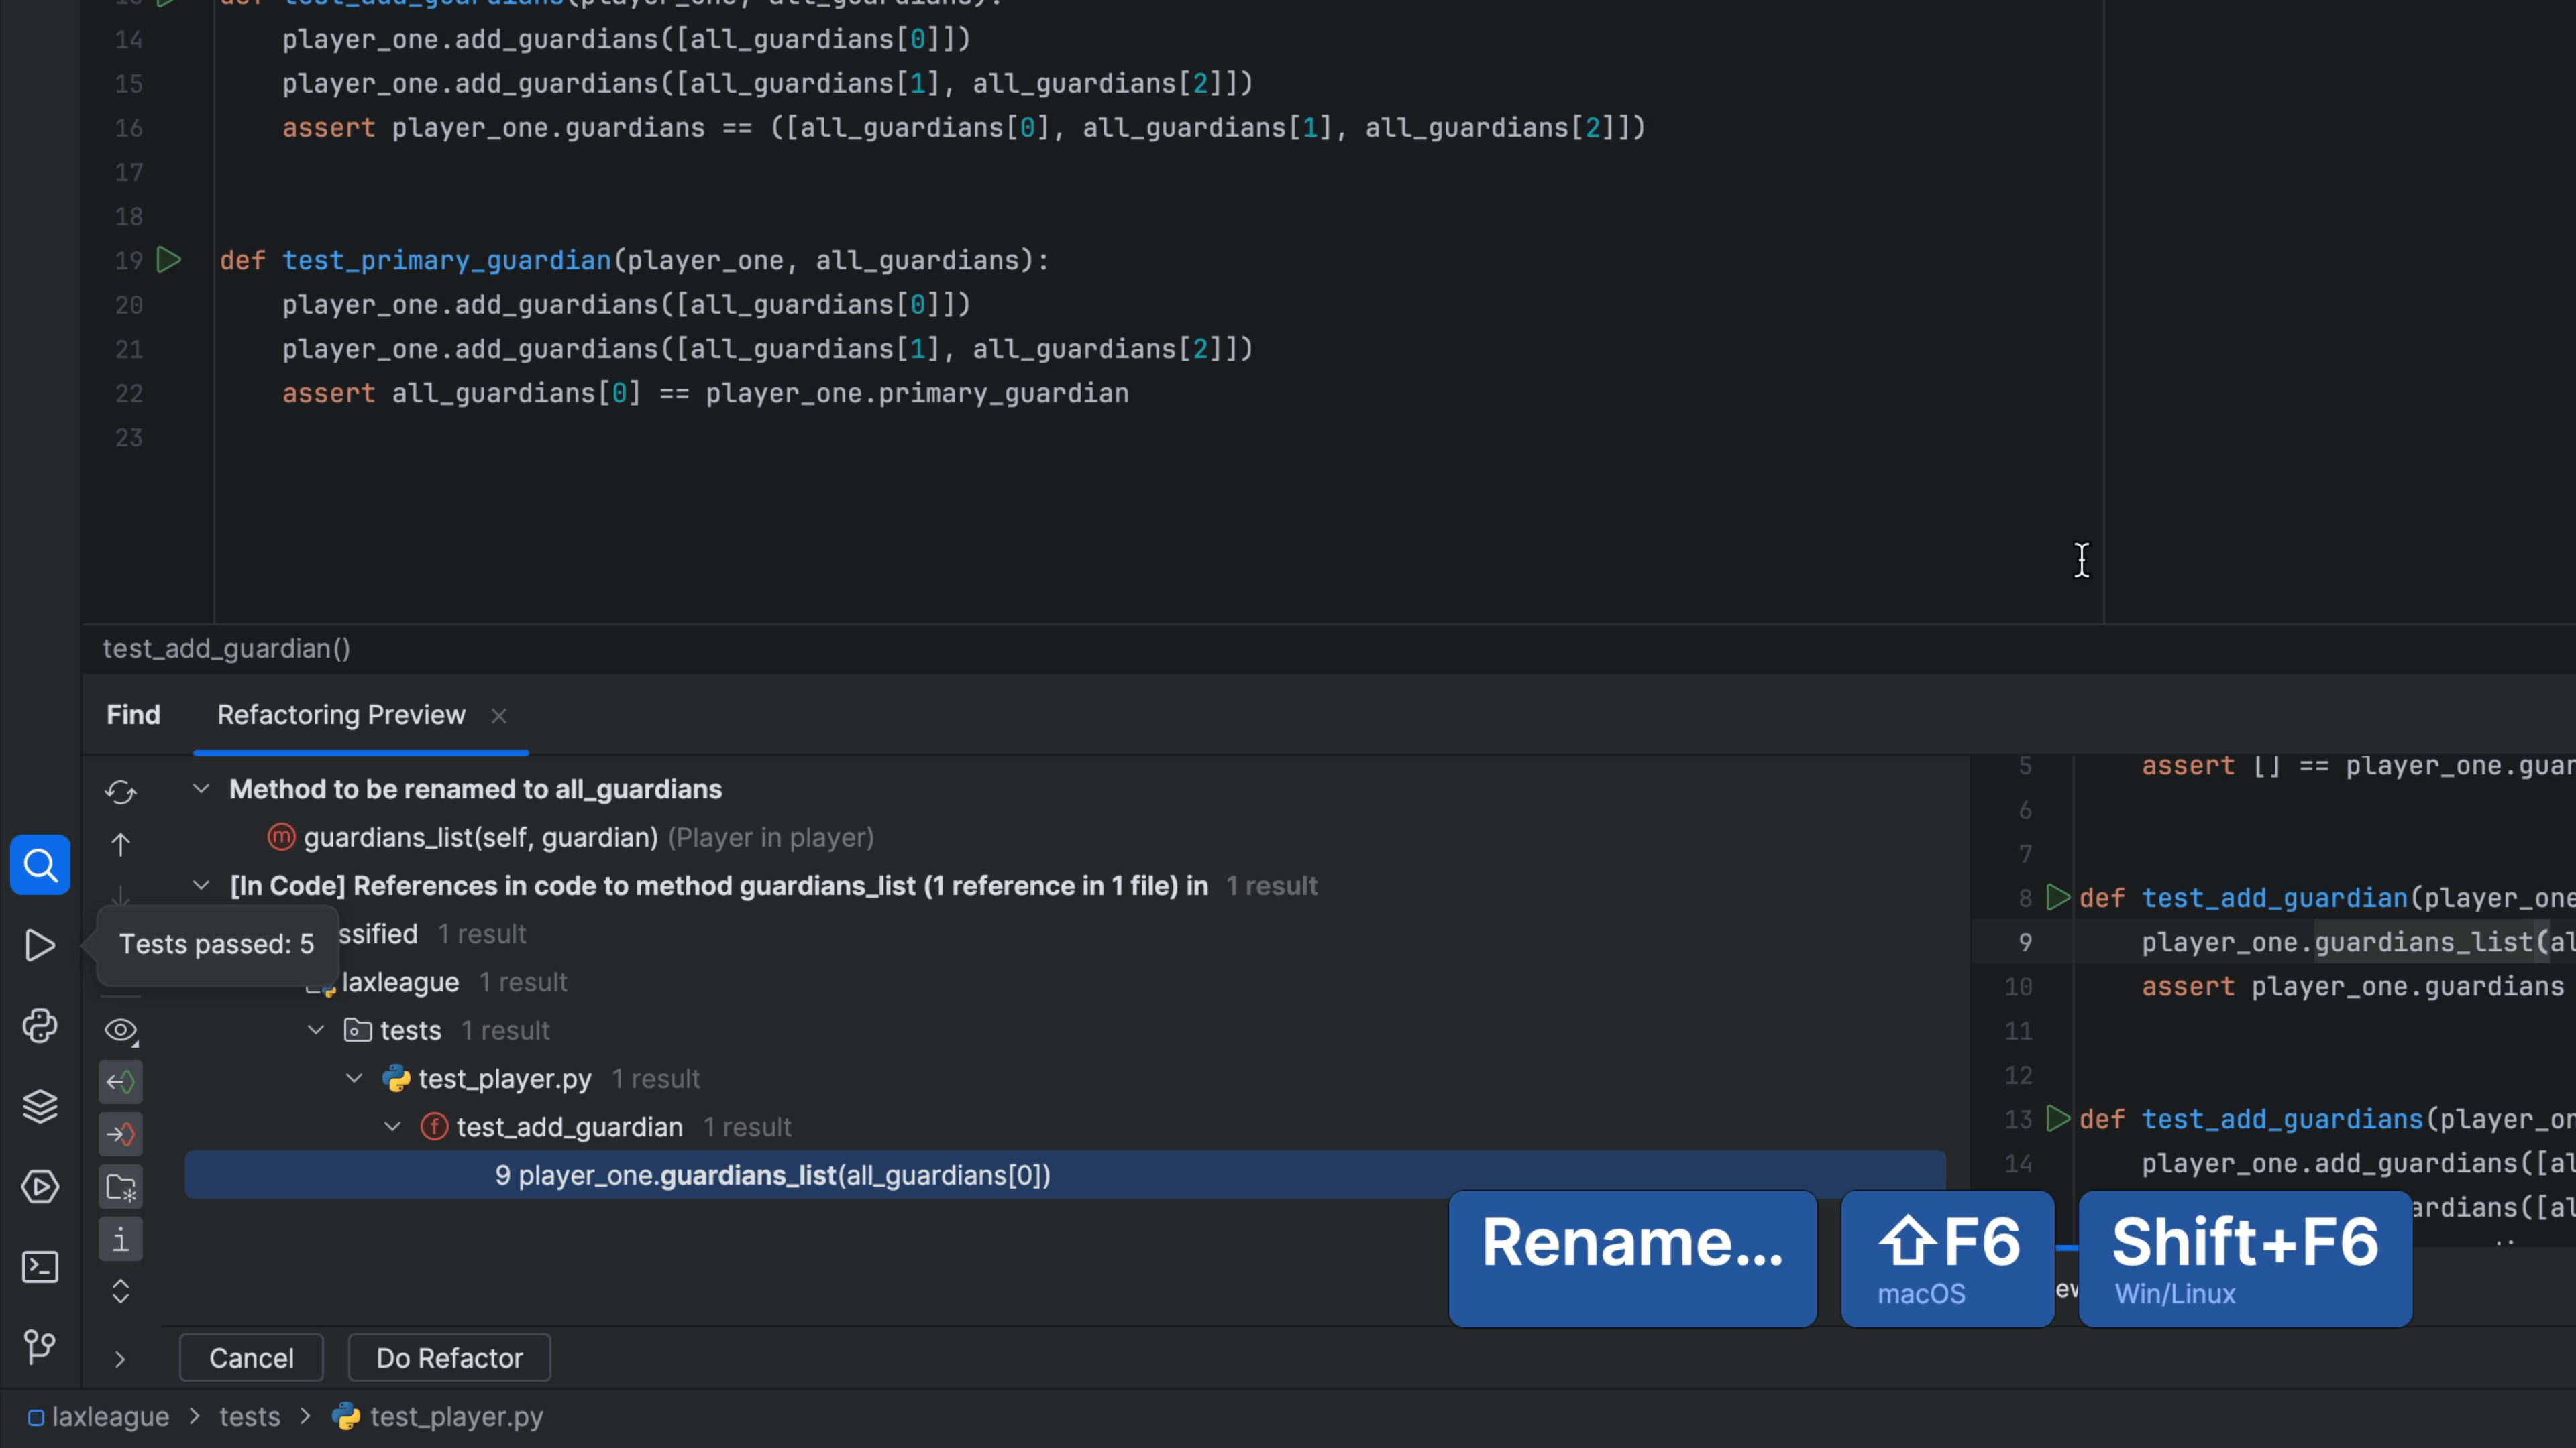Open the Run tool window
The width and height of the screenshot is (2576, 1448).
tap(40, 945)
